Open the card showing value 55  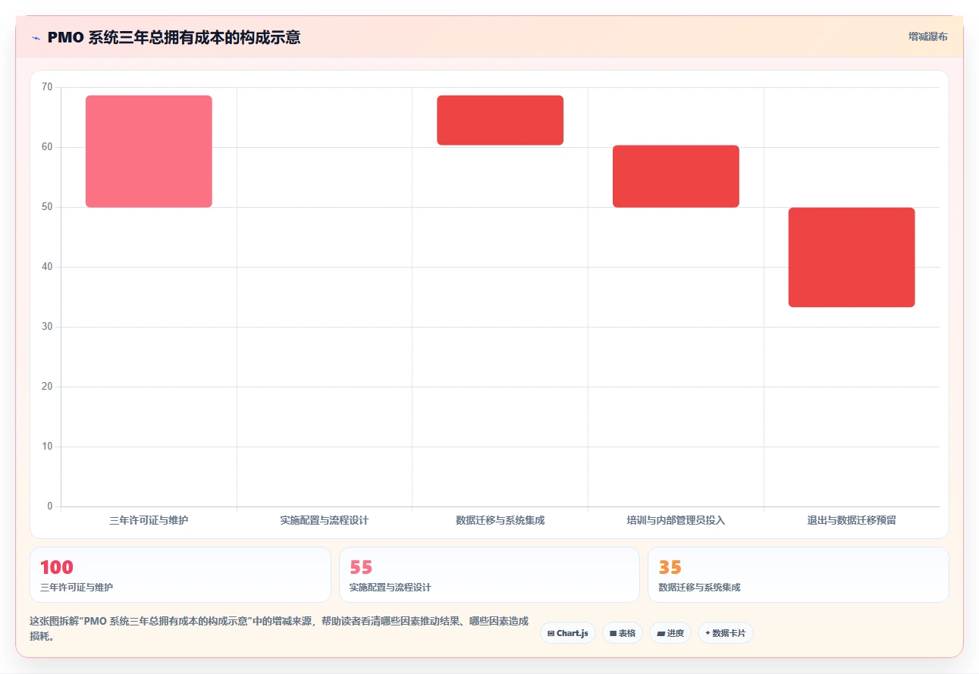489,575
